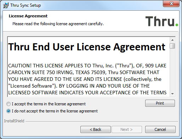Click the license scrollbar thumb
Image resolution: width=182 pixels, height=139 pixels.
tap(172, 46)
